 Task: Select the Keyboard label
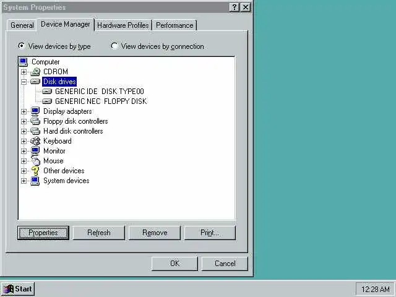58,141
